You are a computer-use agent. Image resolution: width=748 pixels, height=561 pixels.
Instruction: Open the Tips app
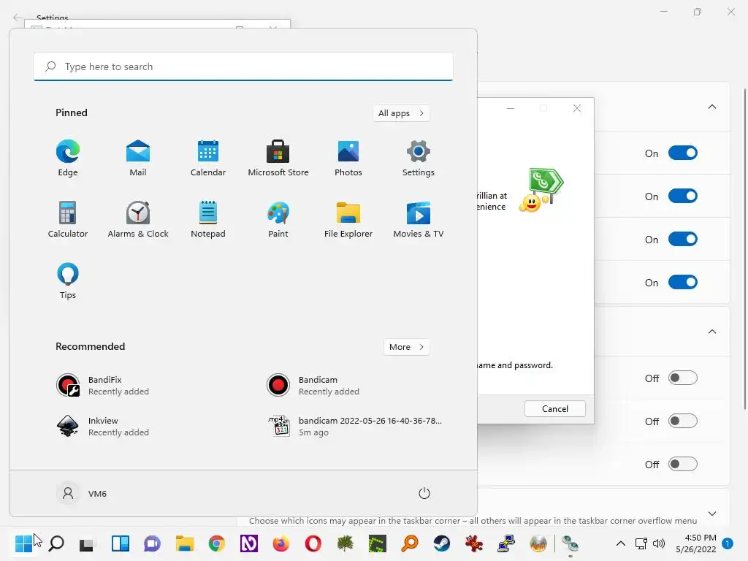68,281
